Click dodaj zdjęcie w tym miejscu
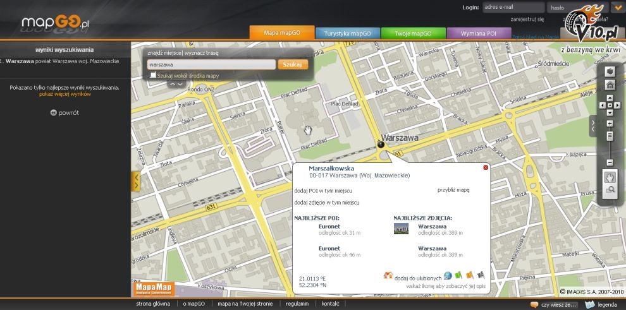The width and height of the screenshot is (626, 310). (326, 203)
